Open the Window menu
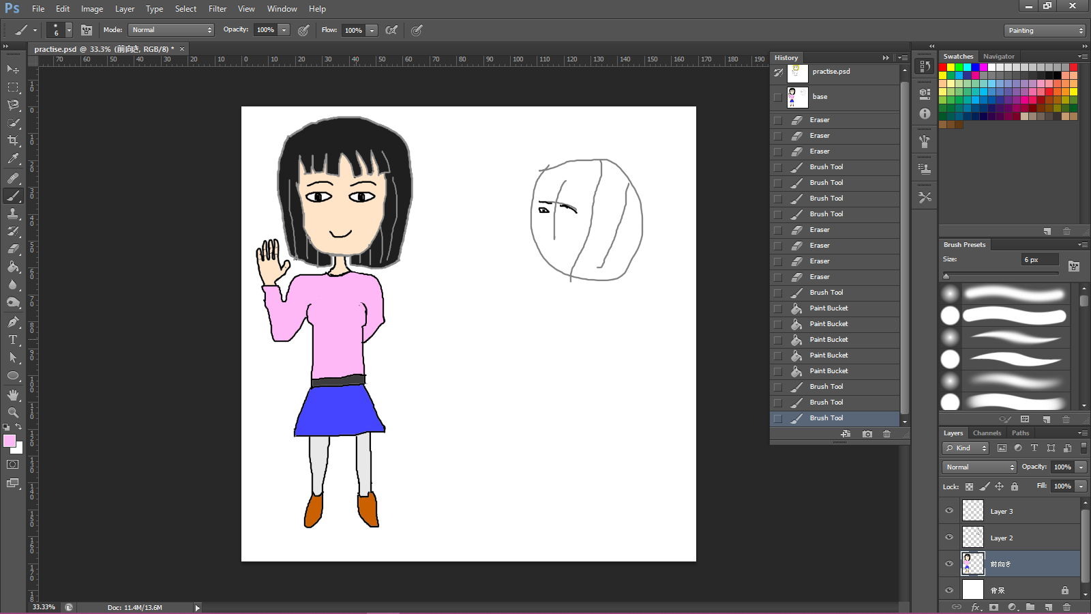 click(282, 9)
